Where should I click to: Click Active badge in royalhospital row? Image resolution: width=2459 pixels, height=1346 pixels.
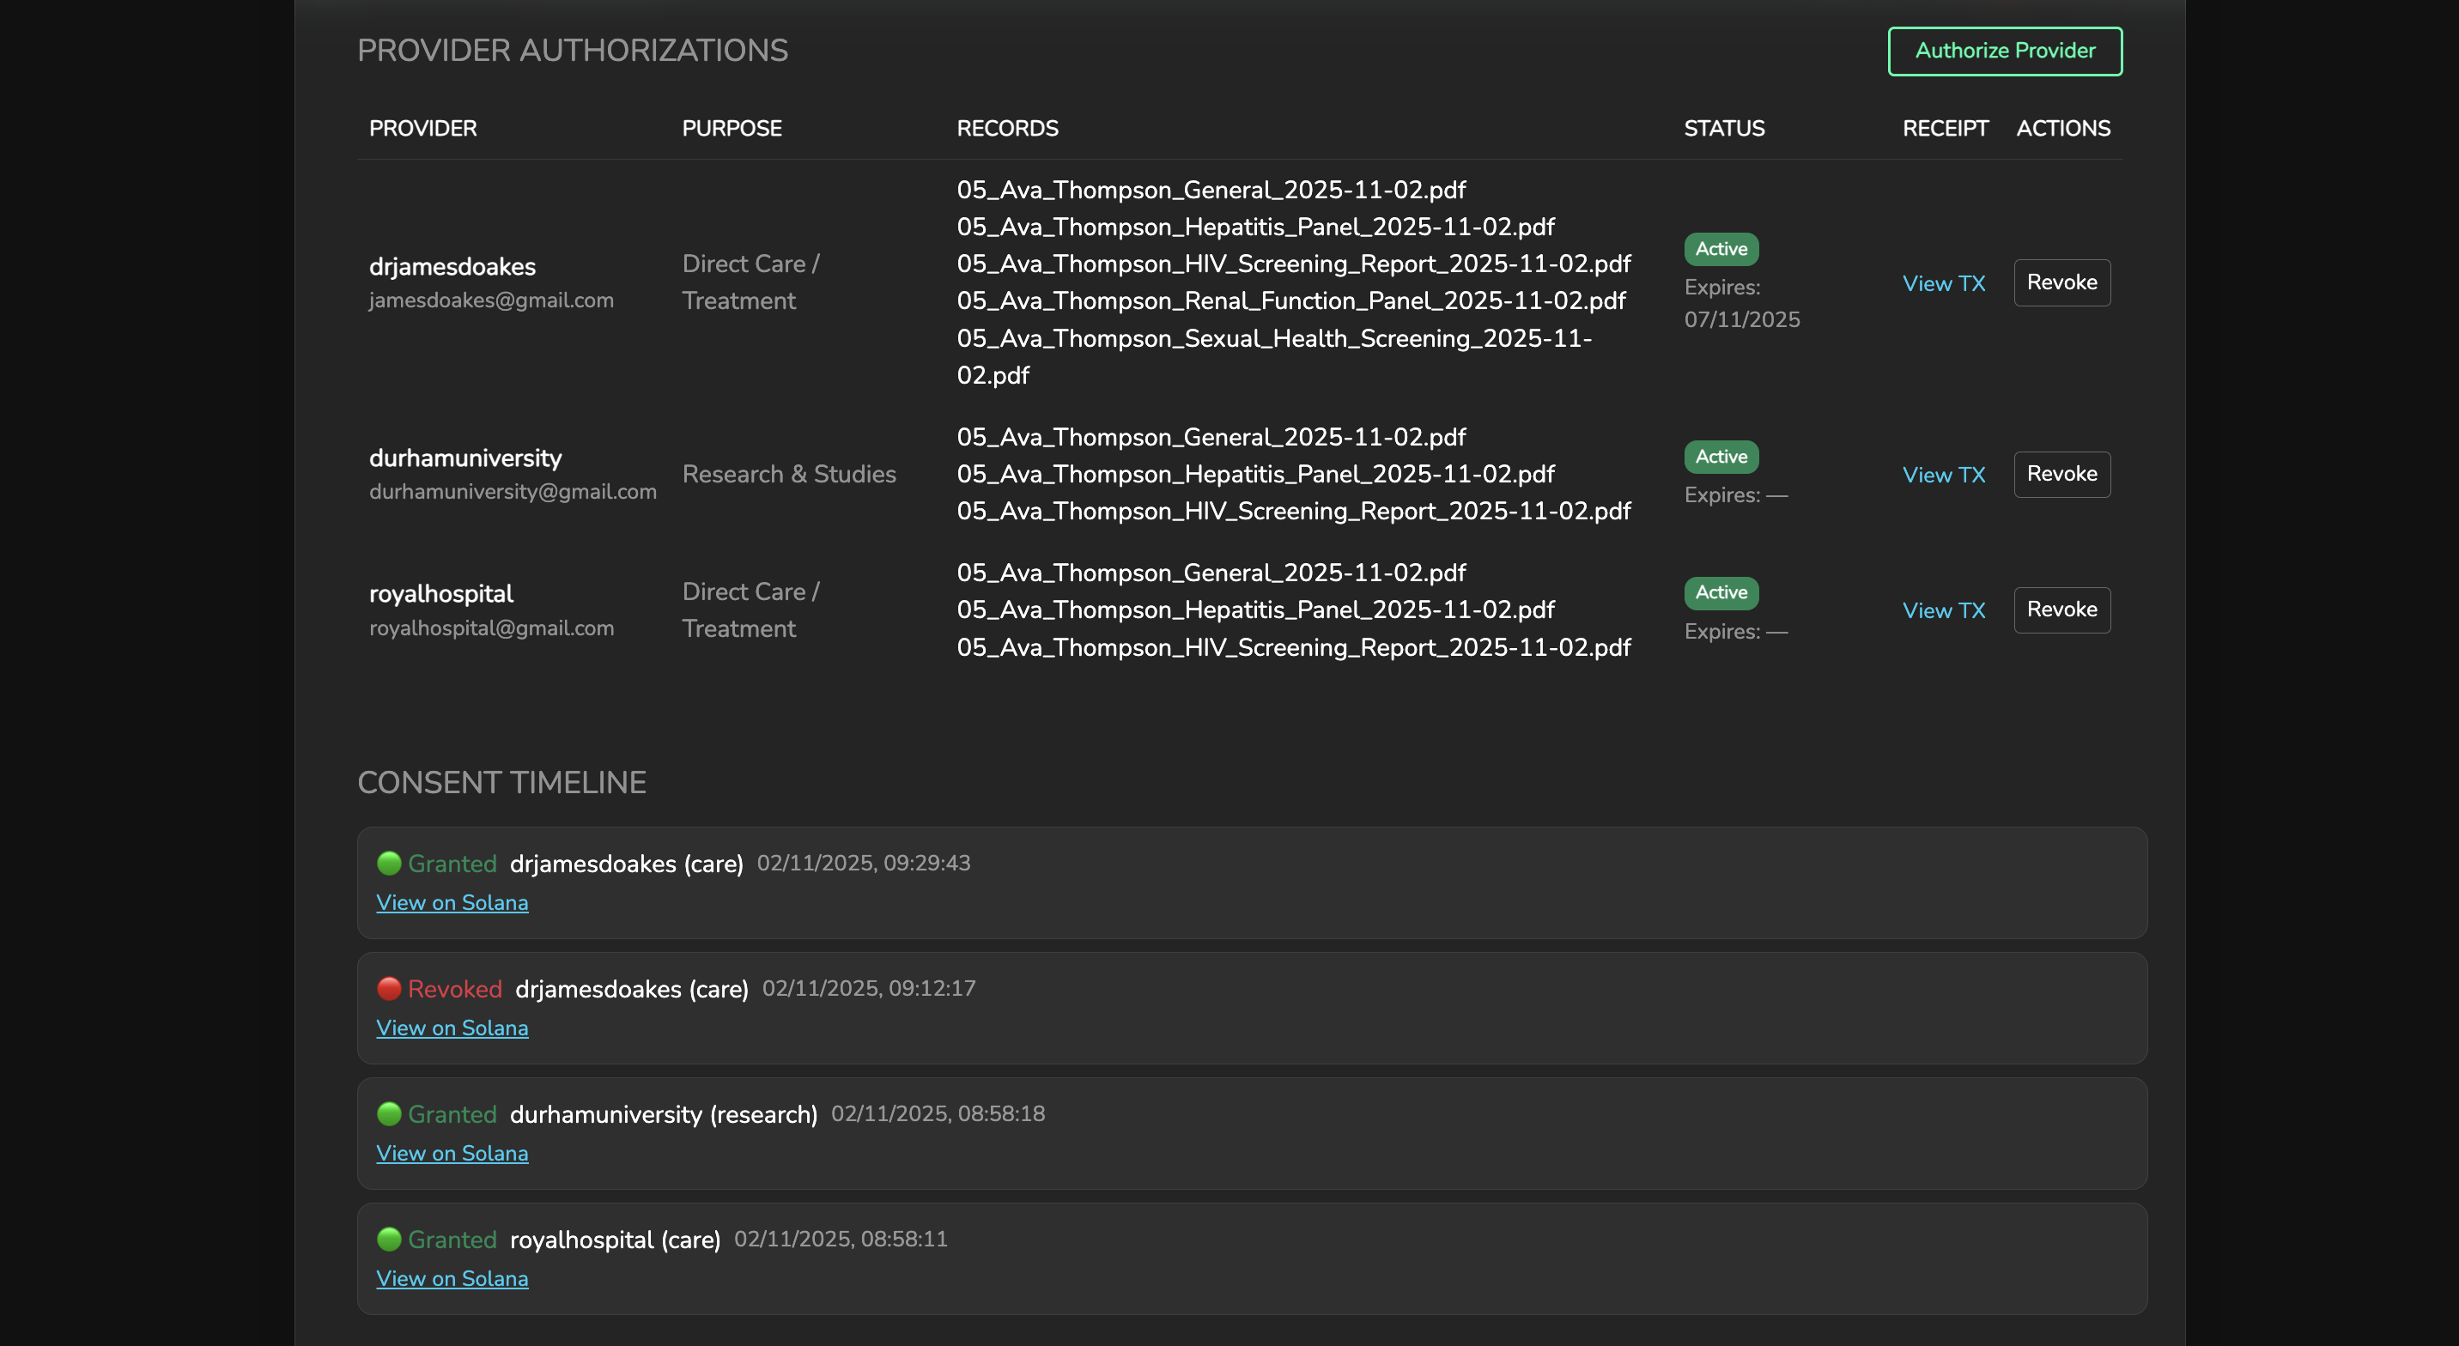pyautogui.click(x=1720, y=593)
